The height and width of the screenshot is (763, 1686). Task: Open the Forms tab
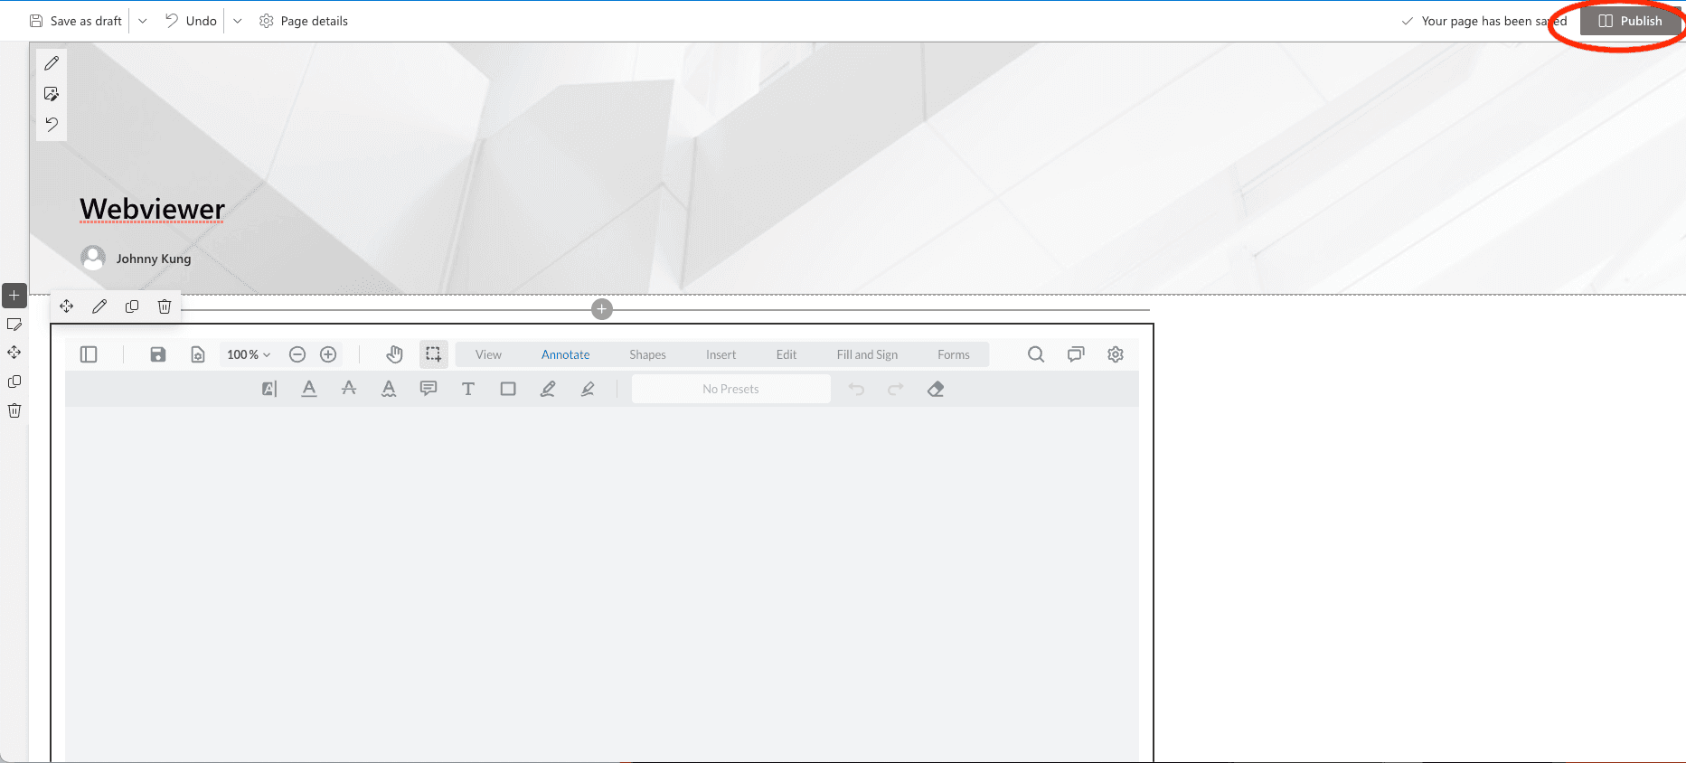click(x=953, y=354)
